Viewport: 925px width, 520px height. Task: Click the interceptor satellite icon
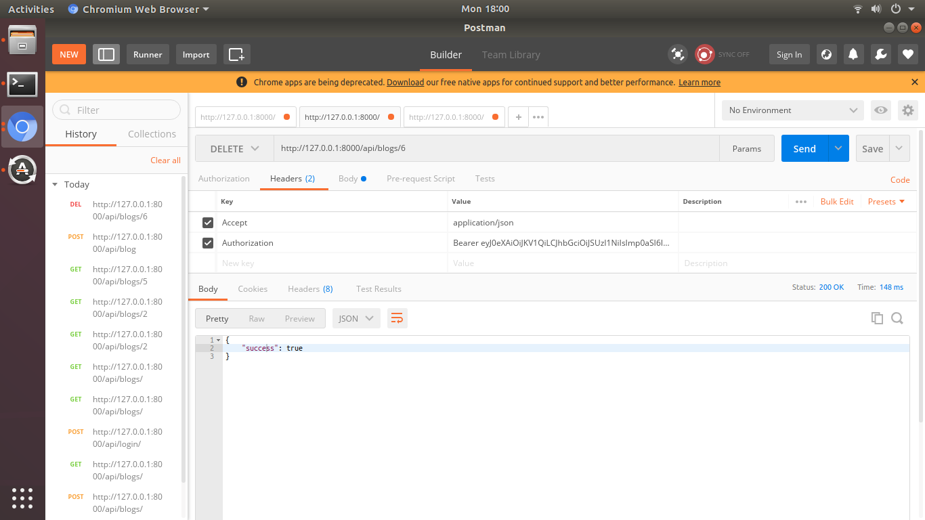coord(677,55)
